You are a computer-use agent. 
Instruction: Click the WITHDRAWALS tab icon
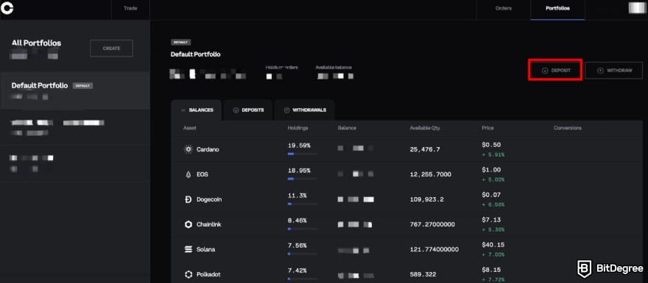(286, 110)
